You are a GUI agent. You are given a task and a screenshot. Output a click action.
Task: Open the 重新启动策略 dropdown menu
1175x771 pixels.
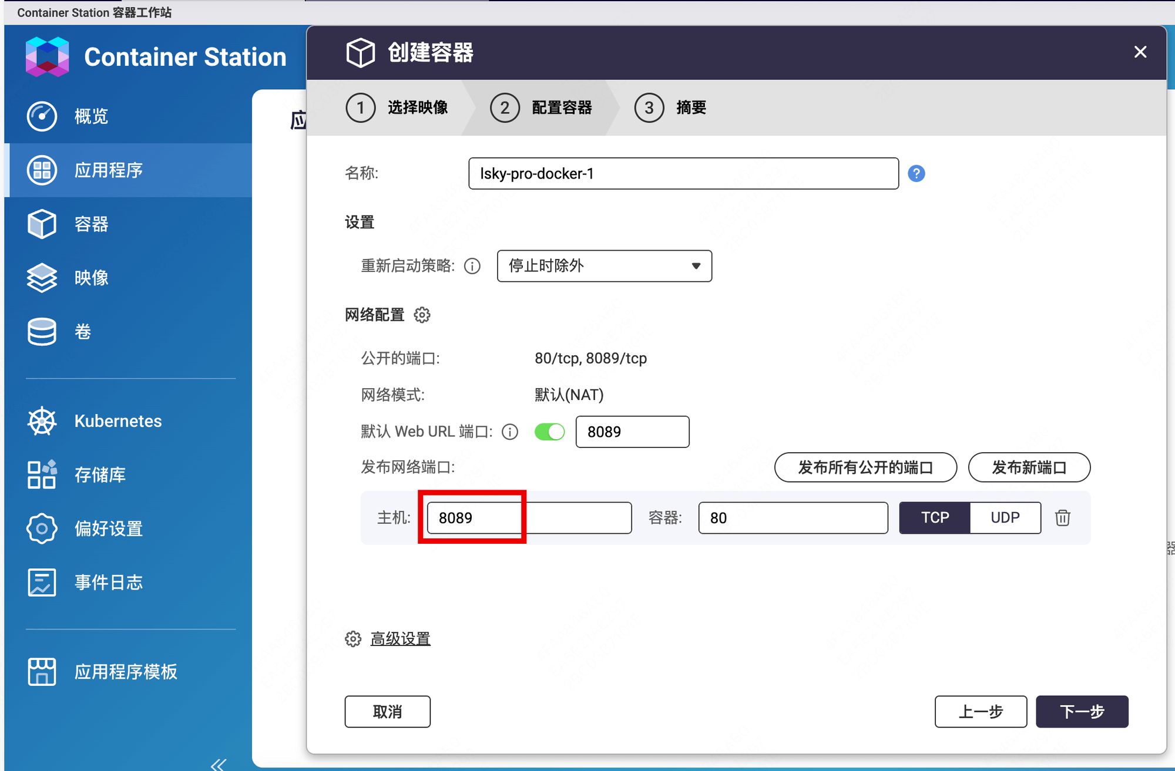(602, 265)
